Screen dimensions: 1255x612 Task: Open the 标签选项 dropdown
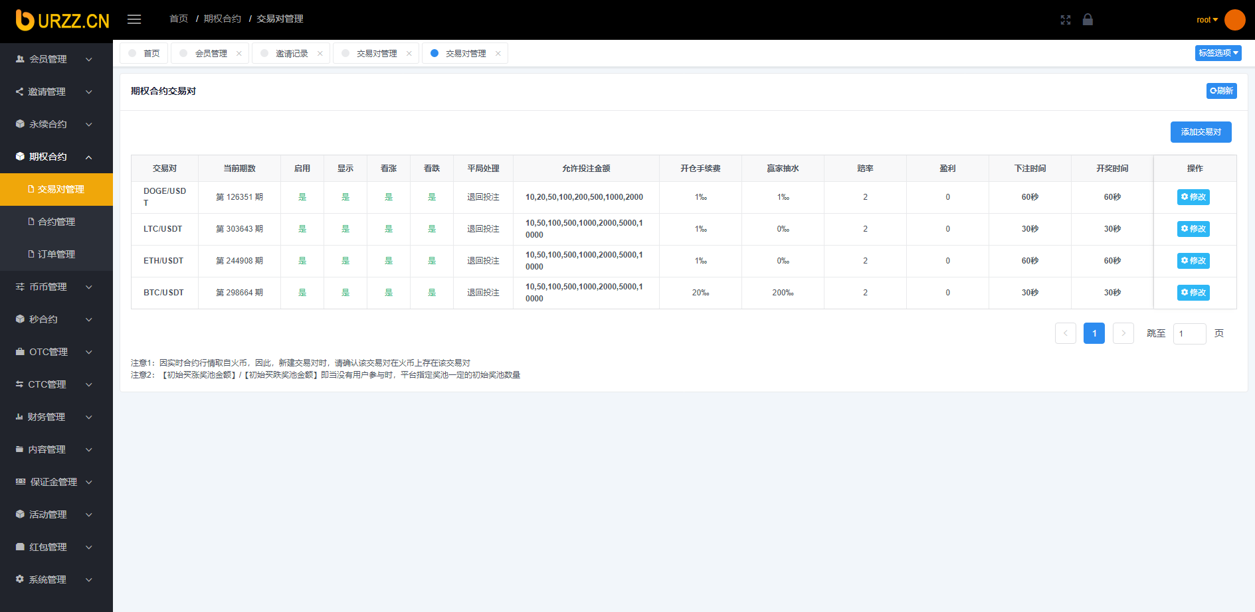(x=1218, y=53)
